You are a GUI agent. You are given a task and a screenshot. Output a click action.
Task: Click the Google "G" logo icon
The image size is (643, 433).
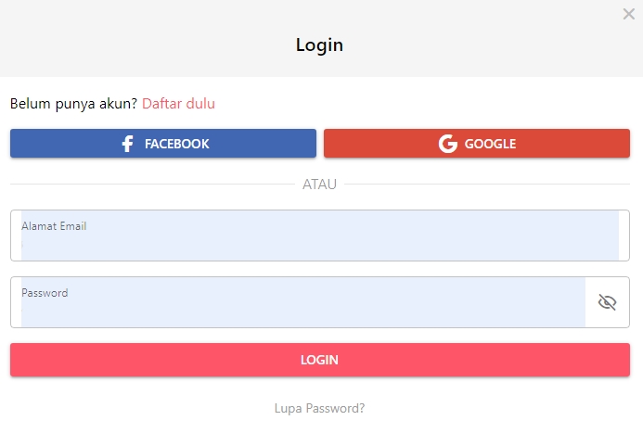(448, 144)
